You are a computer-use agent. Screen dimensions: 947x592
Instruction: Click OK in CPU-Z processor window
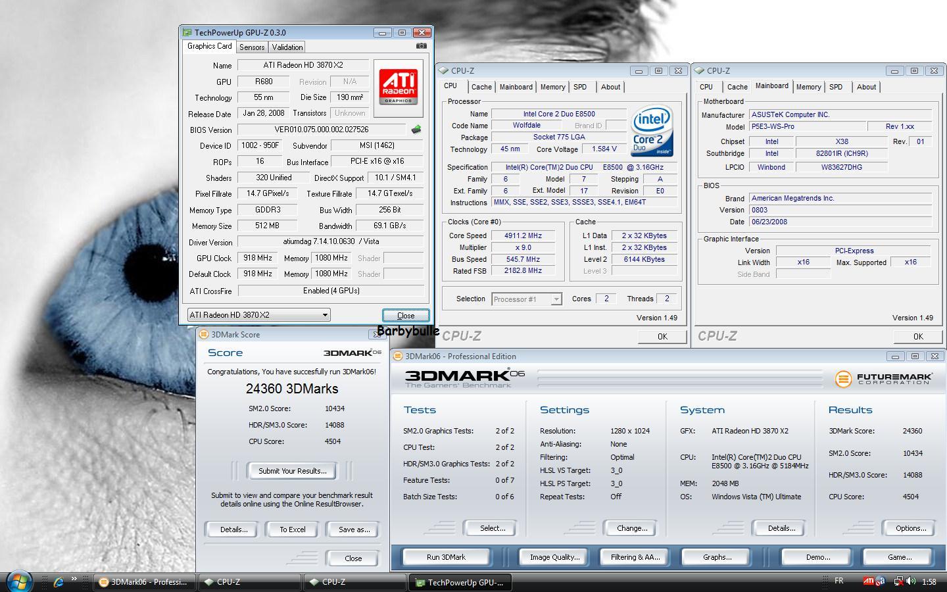click(x=662, y=336)
